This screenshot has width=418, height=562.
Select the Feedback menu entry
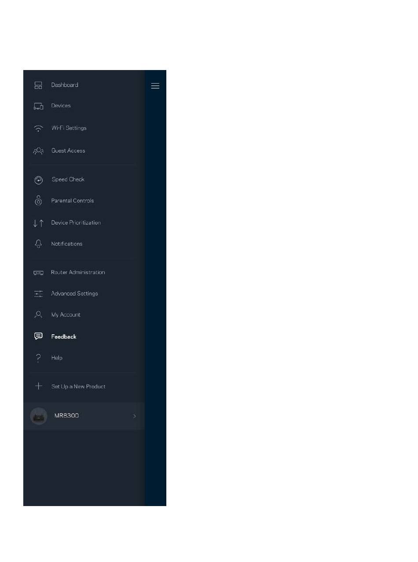click(84, 336)
